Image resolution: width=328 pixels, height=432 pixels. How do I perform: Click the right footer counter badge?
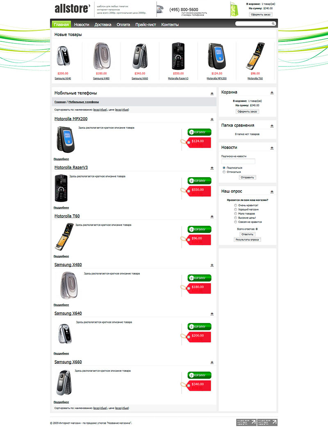267,422
